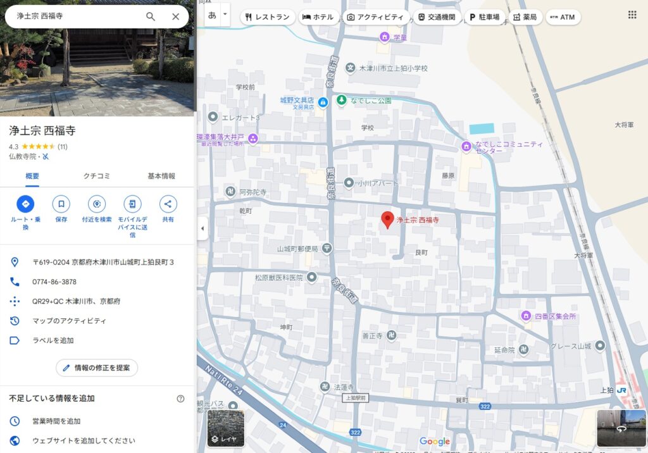Clear the search box with X
This screenshot has height=453, width=648.
(x=176, y=16)
